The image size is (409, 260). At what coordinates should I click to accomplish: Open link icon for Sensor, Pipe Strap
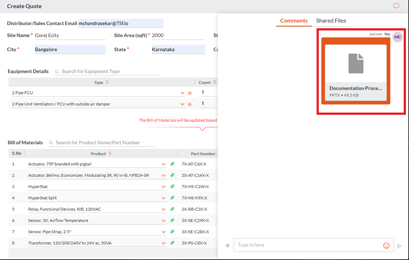pos(172,232)
